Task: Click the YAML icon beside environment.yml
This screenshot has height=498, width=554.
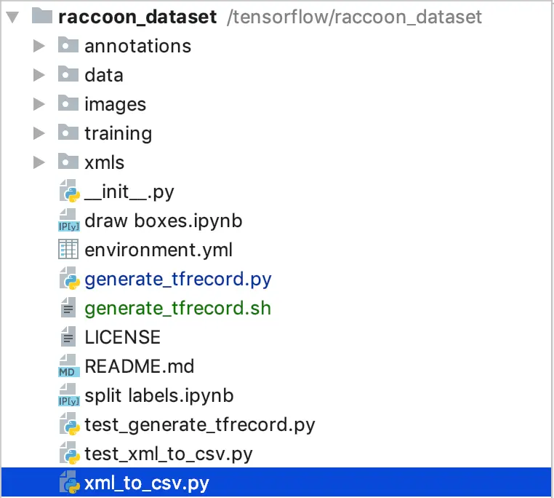Action: click(x=68, y=250)
